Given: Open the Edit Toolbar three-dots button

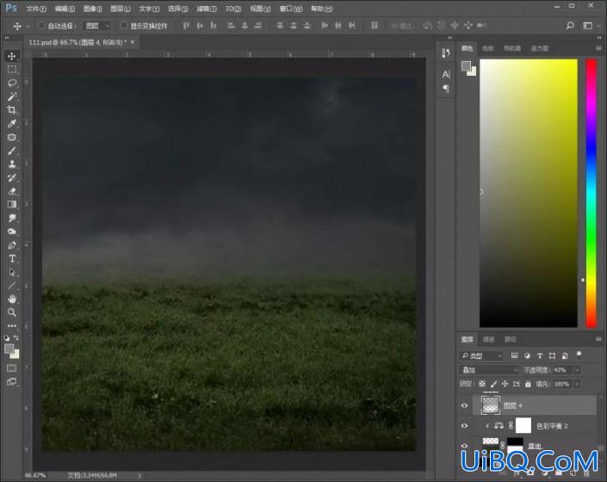Looking at the screenshot, I should [x=12, y=325].
